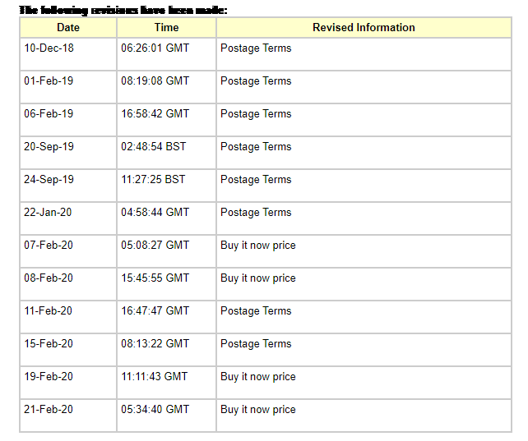Click Buy it now price for 07-Feb-20

tap(258, 246)
